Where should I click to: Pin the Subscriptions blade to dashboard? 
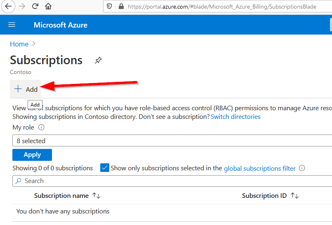point(98,60)
